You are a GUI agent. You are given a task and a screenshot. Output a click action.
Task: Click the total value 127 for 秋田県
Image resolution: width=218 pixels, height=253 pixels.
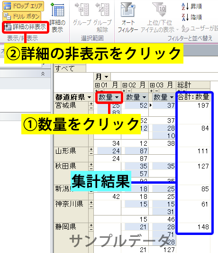tap(203, 166)
